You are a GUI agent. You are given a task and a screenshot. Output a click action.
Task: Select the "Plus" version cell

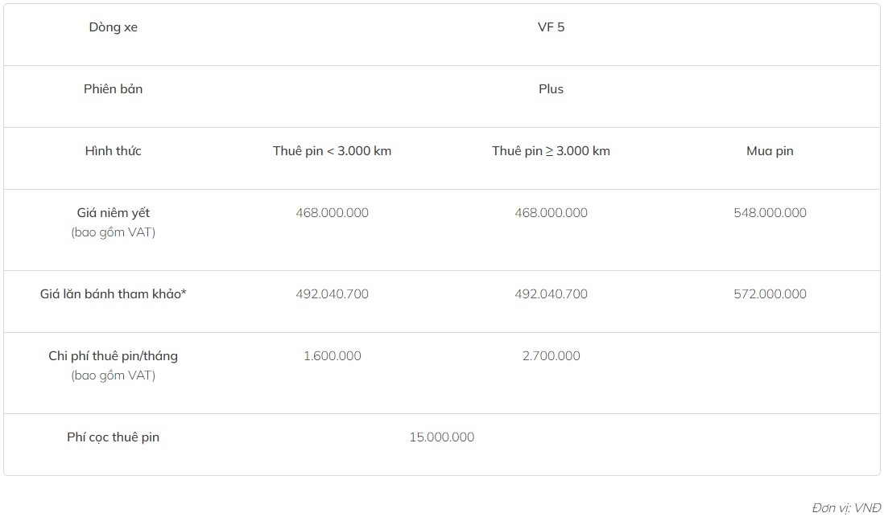[x=551, y=89]
